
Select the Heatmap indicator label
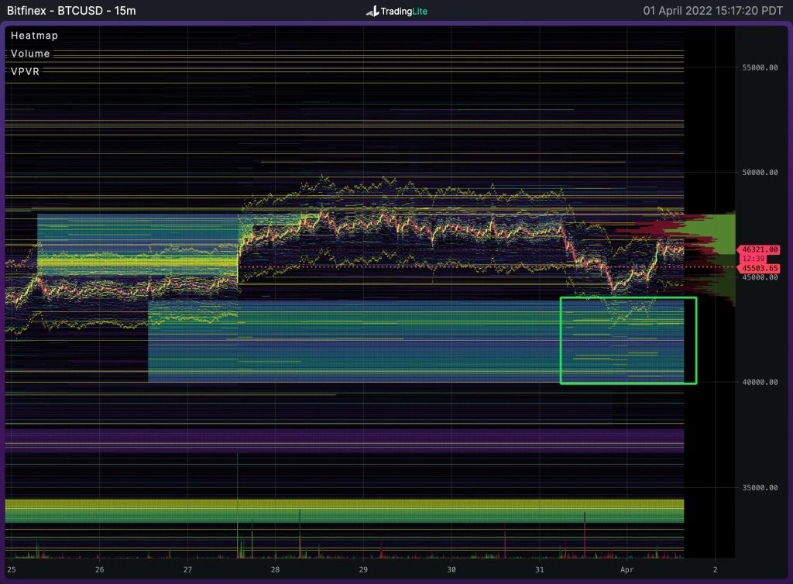click(34, 36)
